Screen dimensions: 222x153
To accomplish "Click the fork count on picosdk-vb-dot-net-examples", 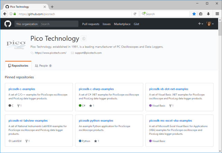I will [171, 105].
